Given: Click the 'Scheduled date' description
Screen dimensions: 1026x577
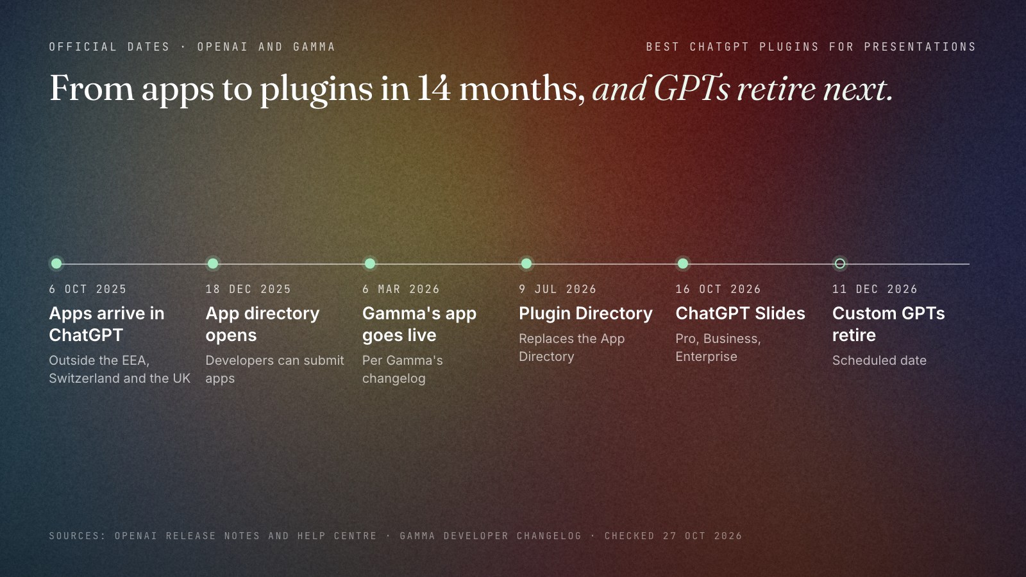Looking at the screenshot, I should coord(879,360).
